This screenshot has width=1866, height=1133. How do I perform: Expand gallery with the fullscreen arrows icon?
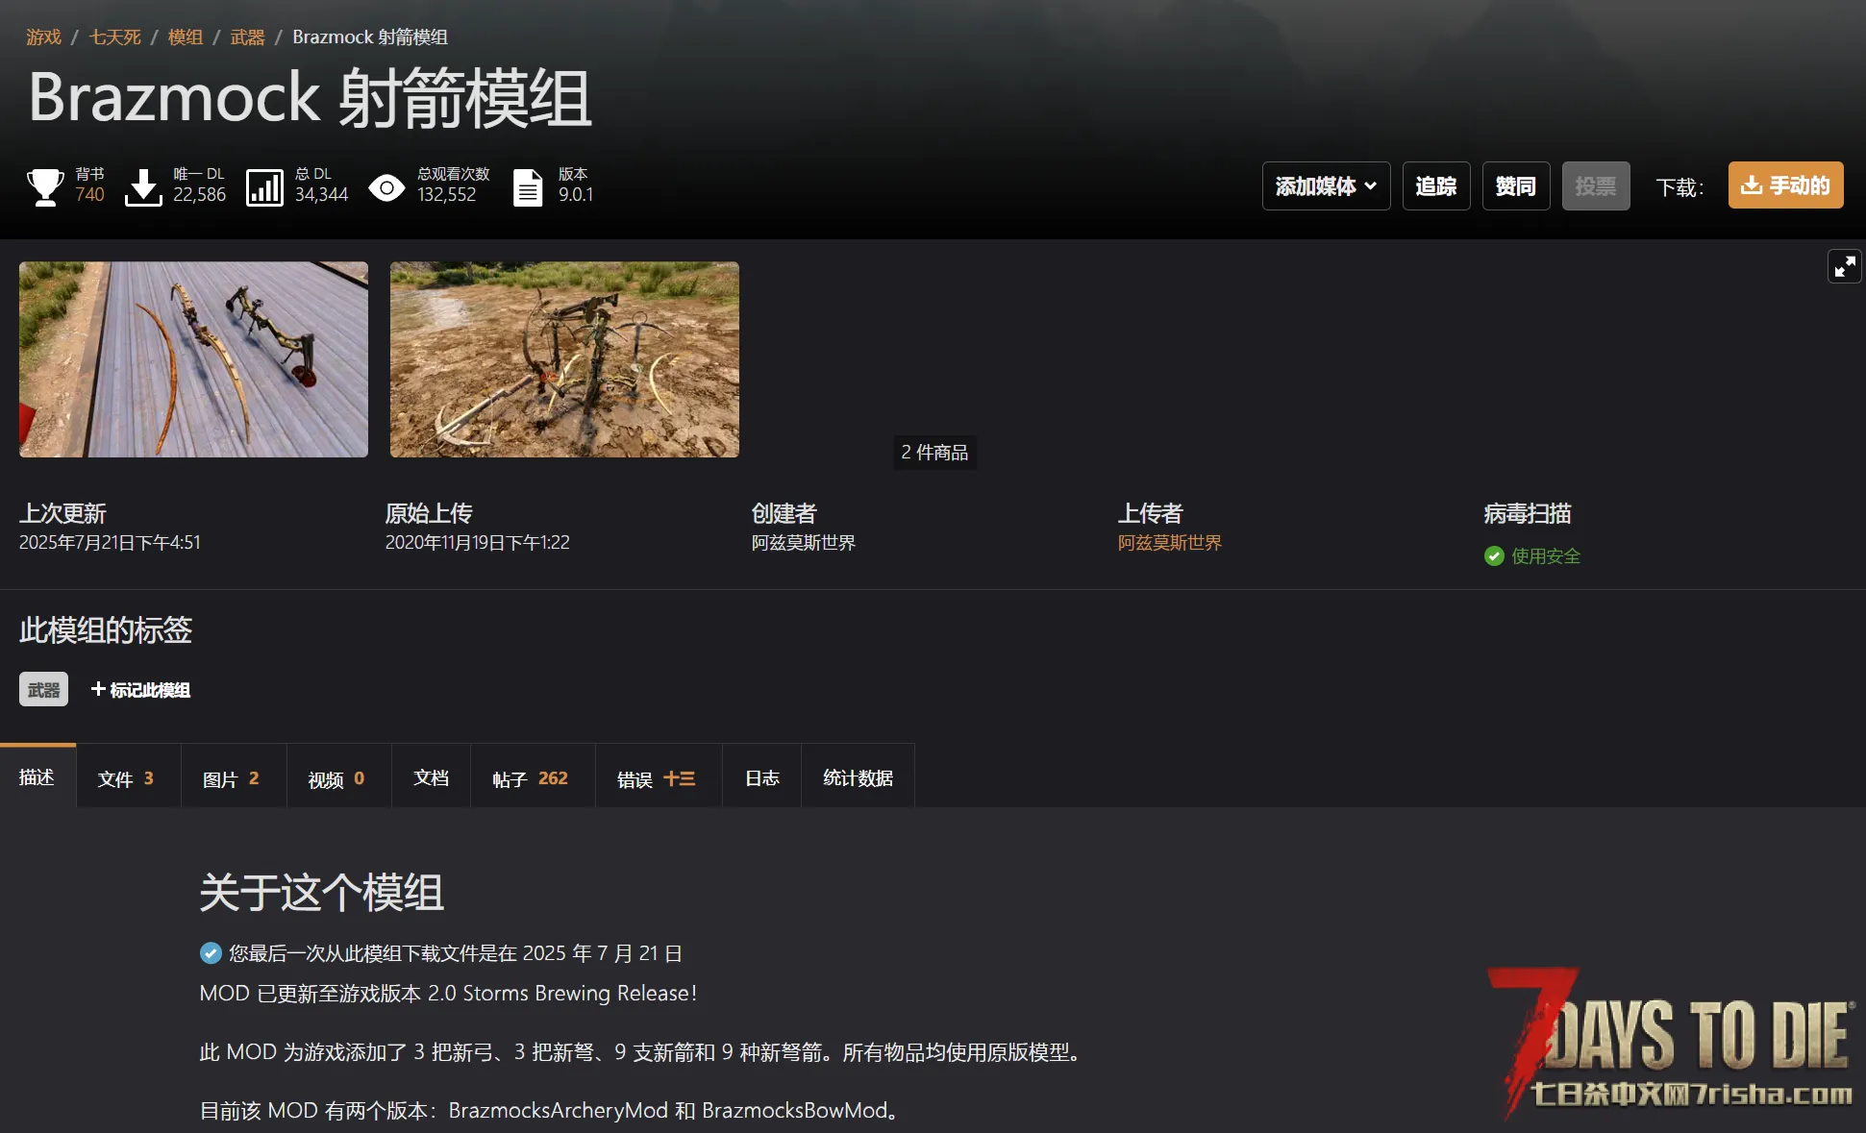[1844, 266]
